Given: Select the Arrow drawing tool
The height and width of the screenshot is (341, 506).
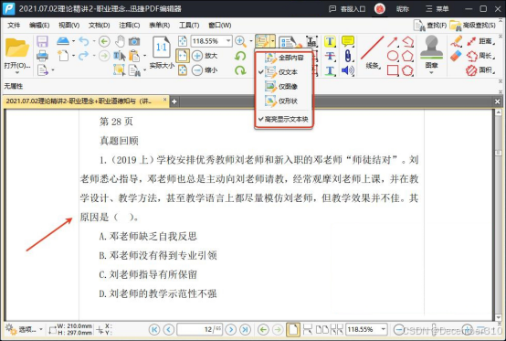Looking at the screenshot, I should (393, 42).
